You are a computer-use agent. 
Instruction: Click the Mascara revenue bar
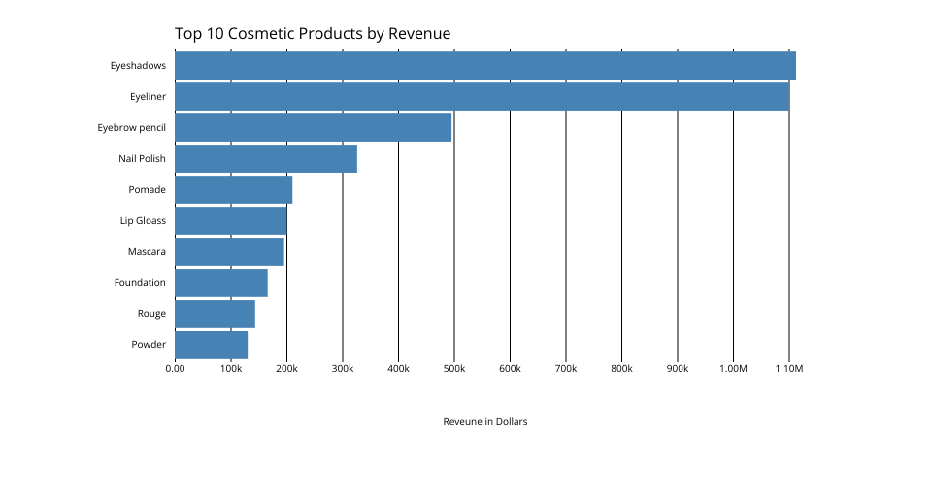[229, 252]
